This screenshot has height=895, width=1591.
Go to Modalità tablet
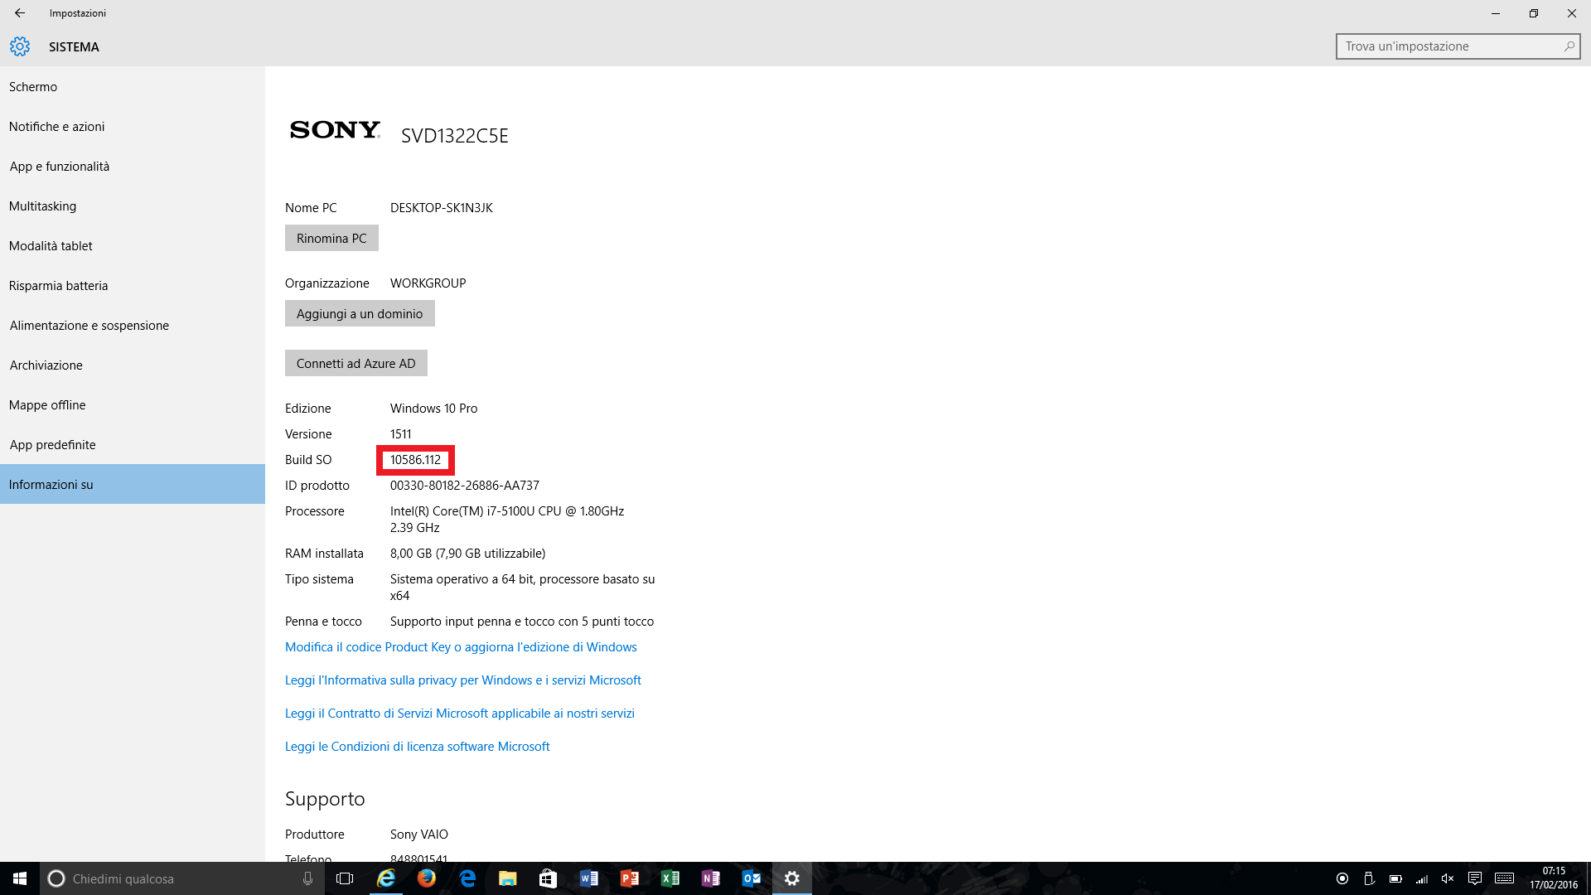(133, 246)
